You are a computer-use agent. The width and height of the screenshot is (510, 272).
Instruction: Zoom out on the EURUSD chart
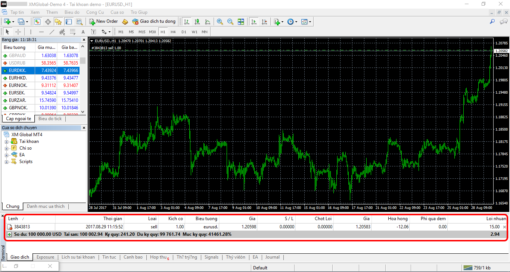coord(230,22)
